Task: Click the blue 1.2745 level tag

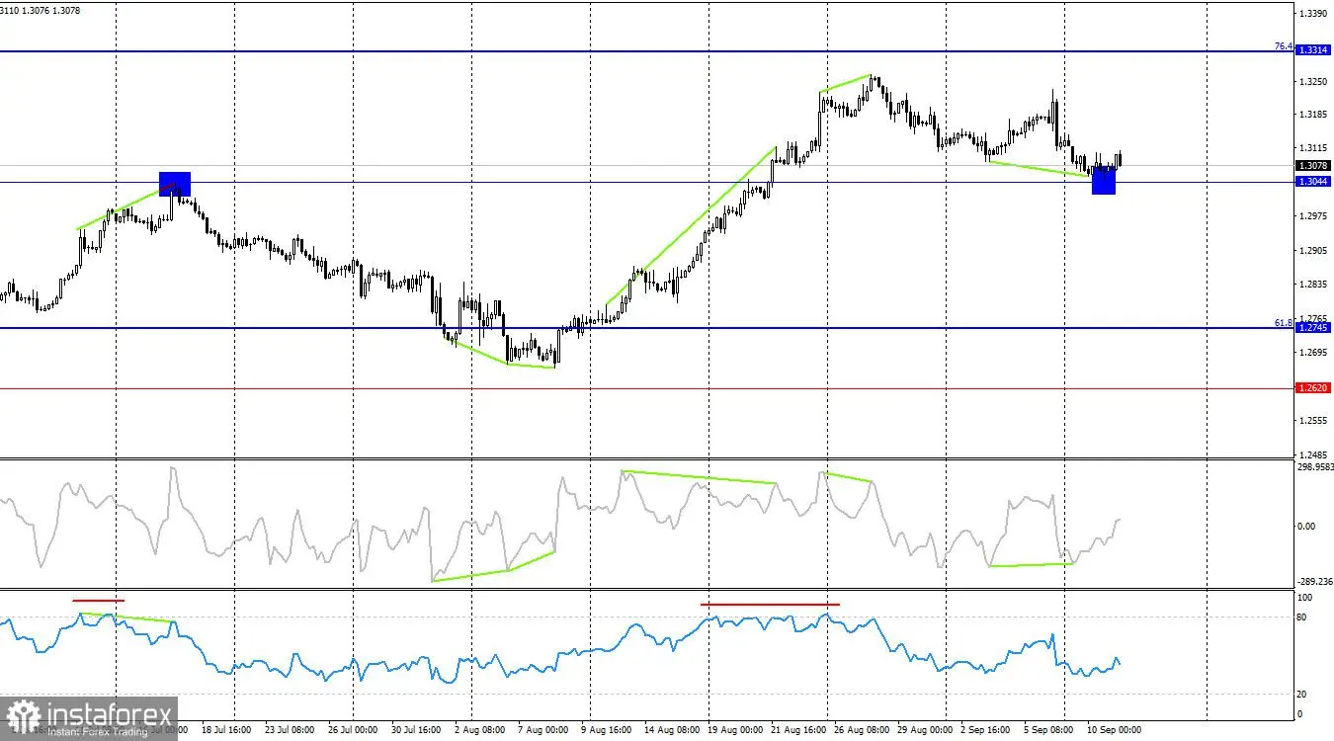Action: [1314, 327]
